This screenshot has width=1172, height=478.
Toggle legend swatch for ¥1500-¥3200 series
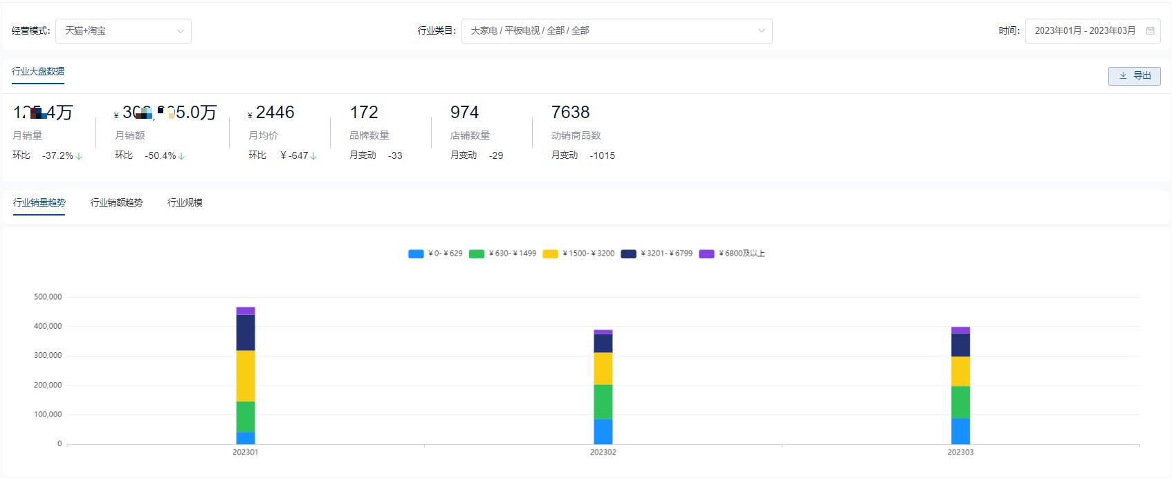pyautogui.click(x=551, y=254)
